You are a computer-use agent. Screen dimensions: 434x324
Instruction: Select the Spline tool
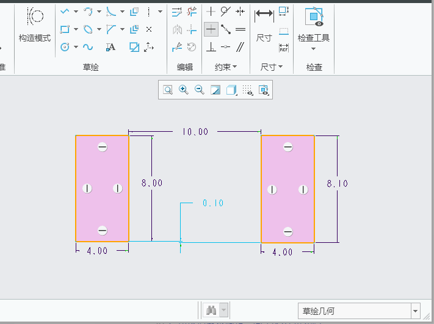(x=88, y=47)
